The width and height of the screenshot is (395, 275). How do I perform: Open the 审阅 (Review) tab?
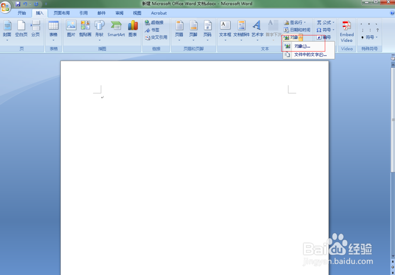(119, 13)
